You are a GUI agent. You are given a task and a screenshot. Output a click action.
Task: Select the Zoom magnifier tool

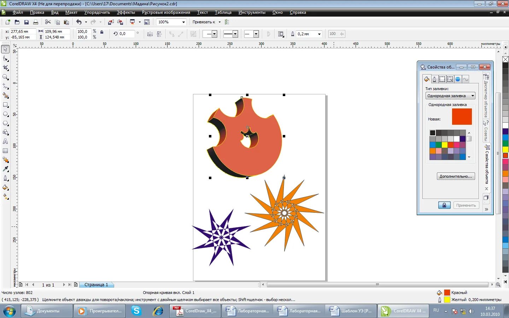tap(6, 77)
